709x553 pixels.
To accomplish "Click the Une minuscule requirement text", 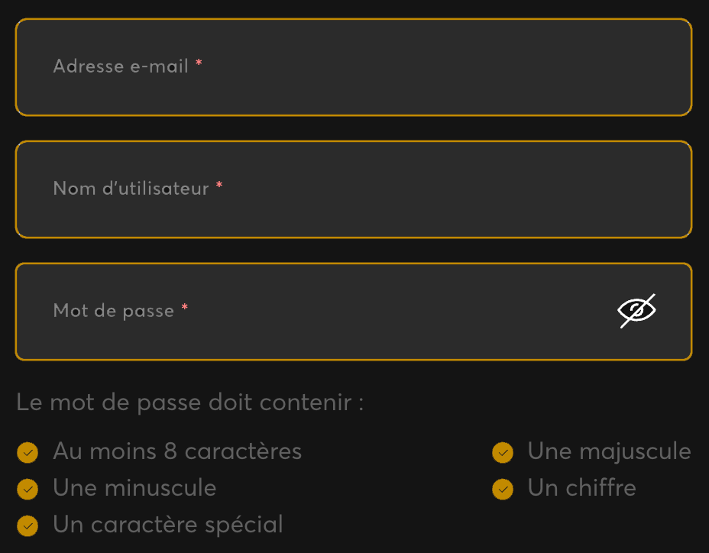I will point(134,488).
